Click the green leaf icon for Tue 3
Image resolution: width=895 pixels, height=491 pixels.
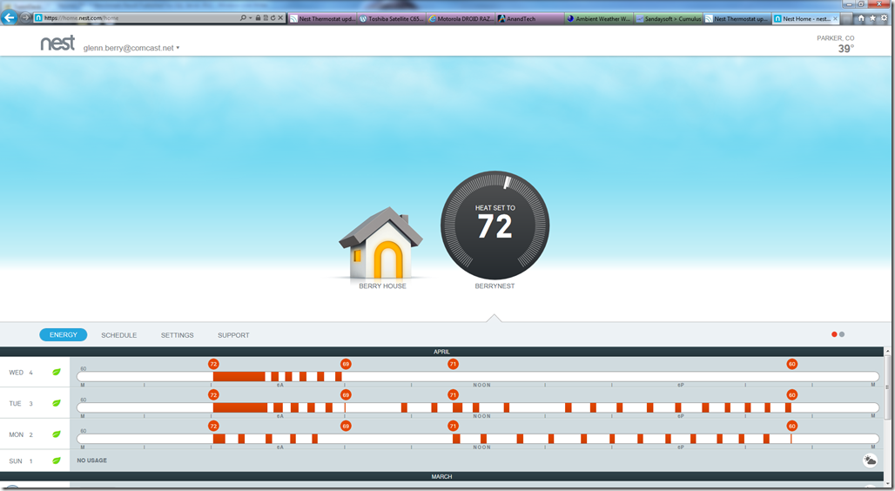pyautogui.click(x=57, y=403)
